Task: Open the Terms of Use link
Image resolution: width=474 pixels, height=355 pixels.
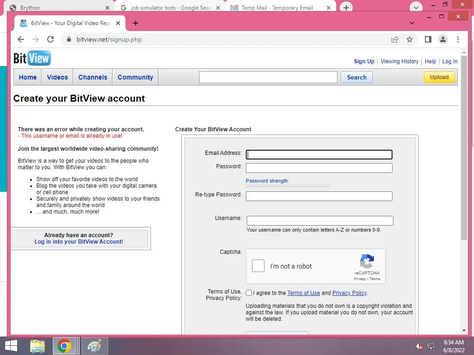Action: (x=304, y=293)
